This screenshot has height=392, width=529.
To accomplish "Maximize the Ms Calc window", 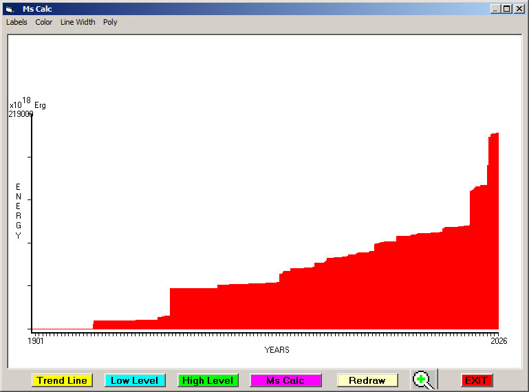I will (507, 9).
